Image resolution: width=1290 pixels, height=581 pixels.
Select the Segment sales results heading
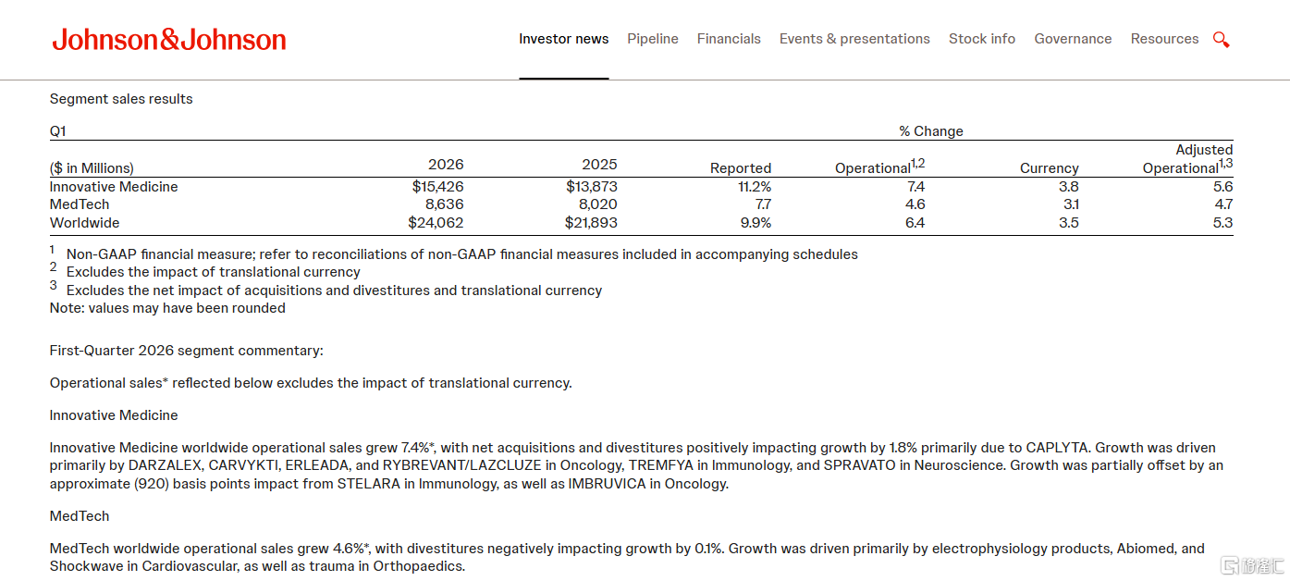pyautogui.click(x=121, y=99)
